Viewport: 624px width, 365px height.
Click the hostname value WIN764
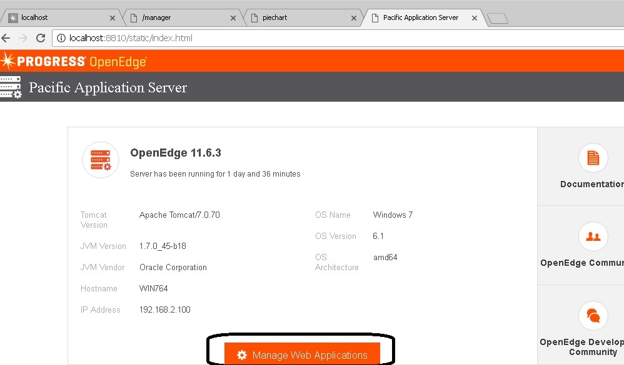tap(154, 288)
